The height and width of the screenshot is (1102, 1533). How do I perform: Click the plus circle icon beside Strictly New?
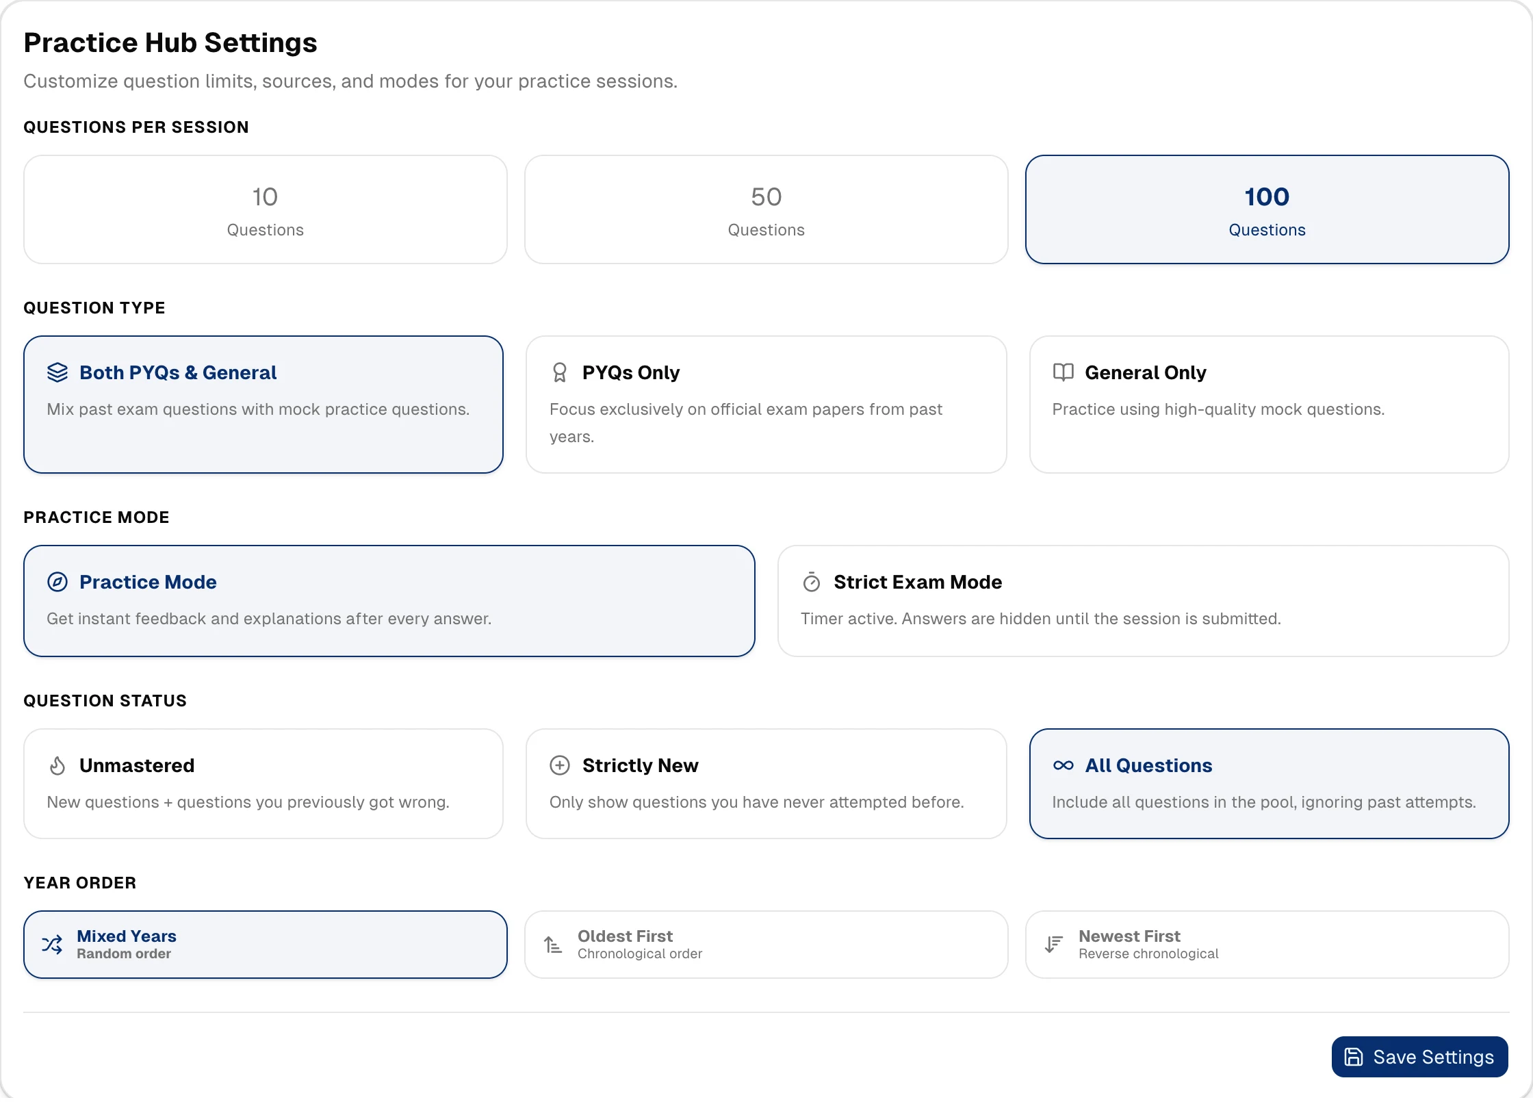pos(560,765)
